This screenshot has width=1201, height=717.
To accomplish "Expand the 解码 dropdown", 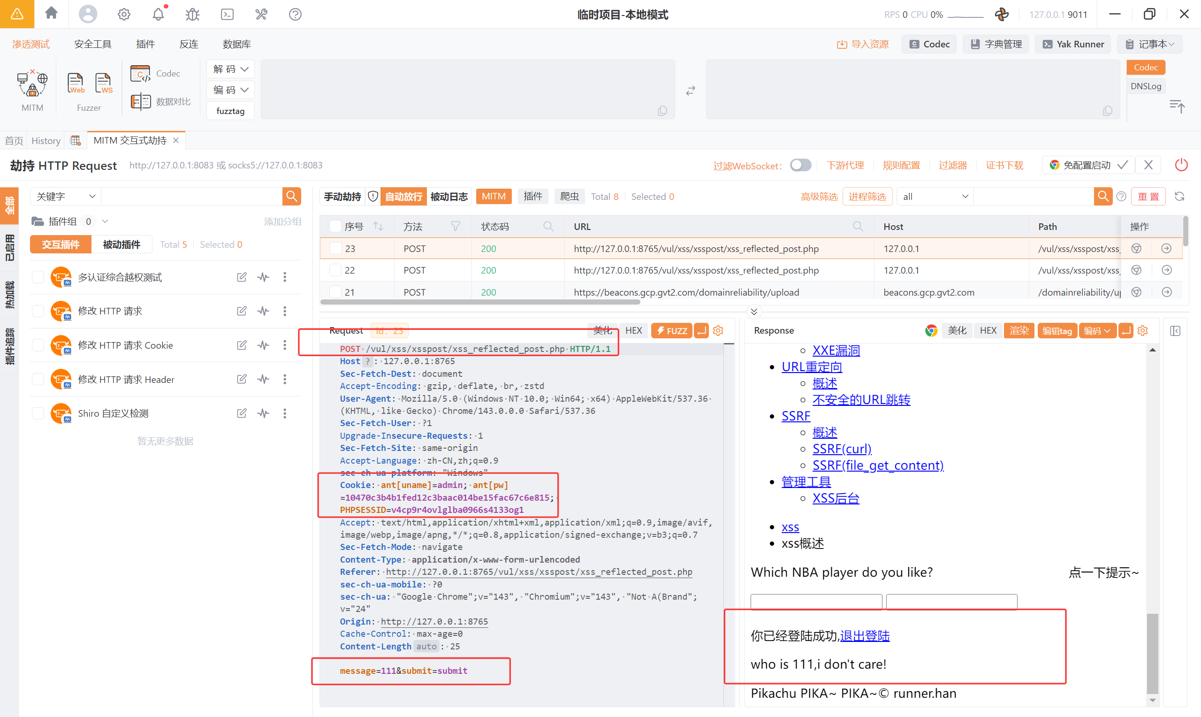I will [230, 69].
